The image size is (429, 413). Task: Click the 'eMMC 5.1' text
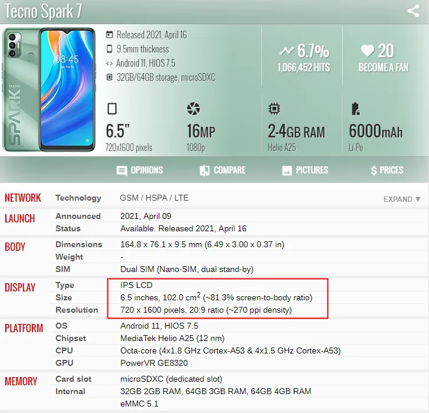pos(139,404)
